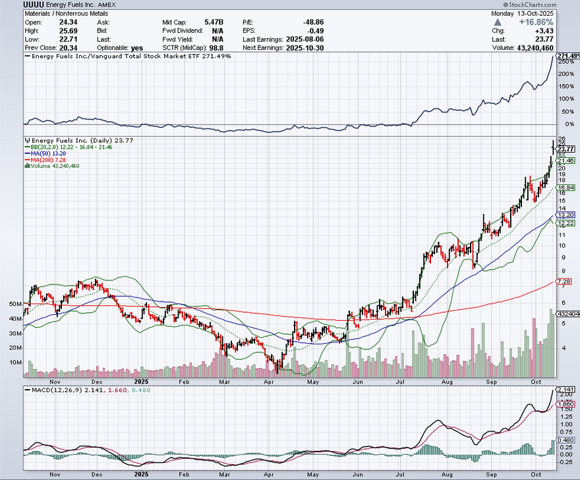Click the 13.20 MA(50) axis label
This screenshot has width=580, height=480.
click(x=566, y=215)
